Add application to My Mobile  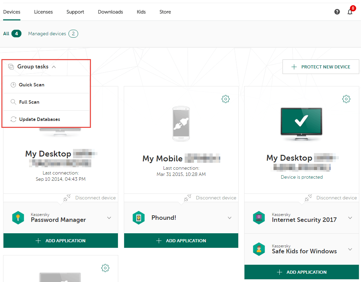(x=181, y=241)
